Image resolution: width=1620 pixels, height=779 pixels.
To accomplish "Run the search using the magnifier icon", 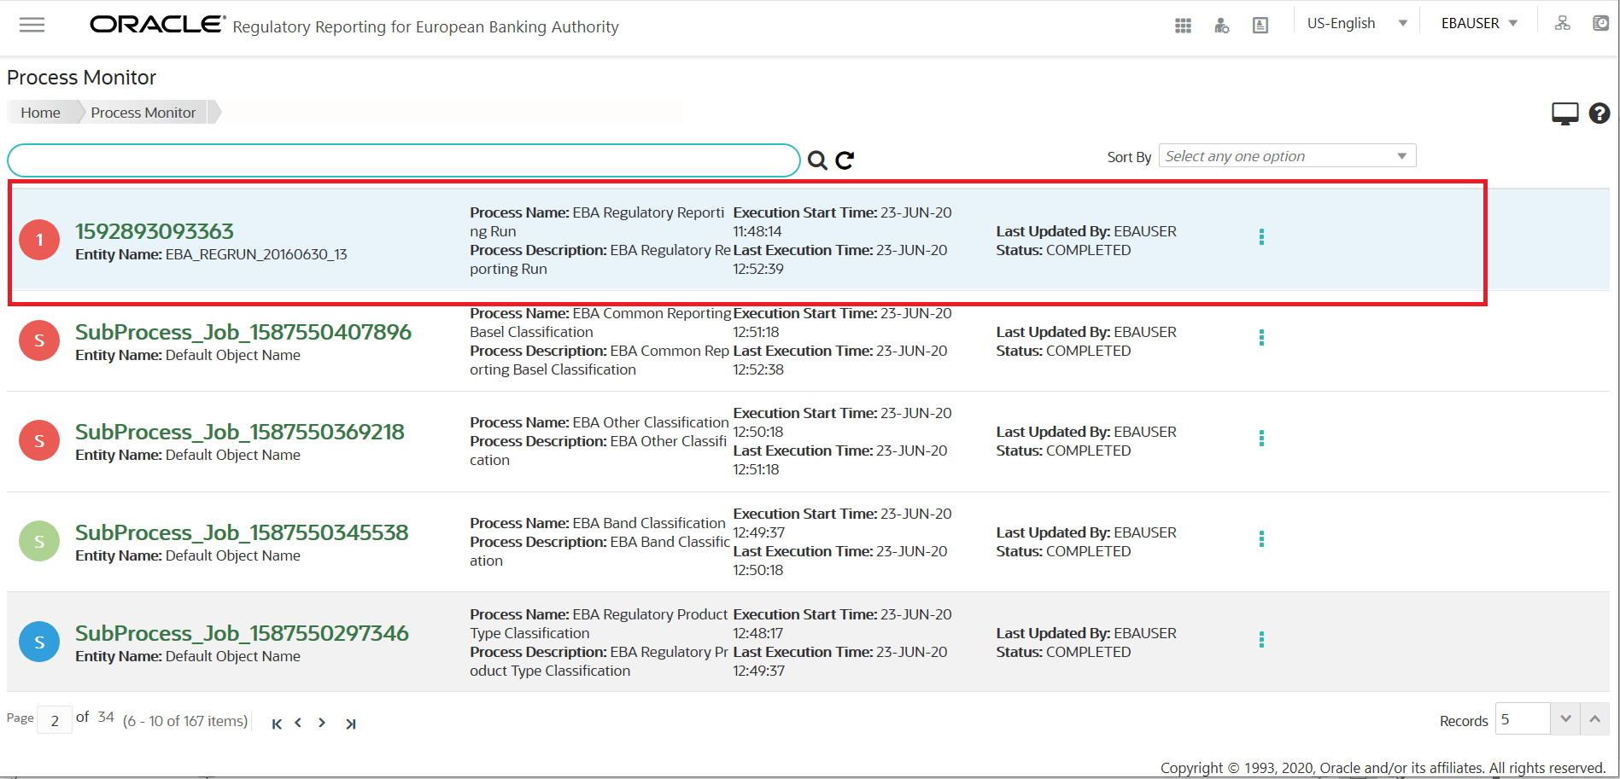I will point(816,160).
